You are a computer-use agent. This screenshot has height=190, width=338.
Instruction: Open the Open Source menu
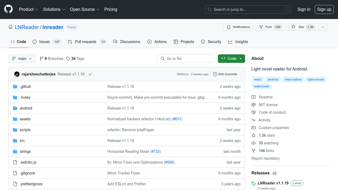84,9
